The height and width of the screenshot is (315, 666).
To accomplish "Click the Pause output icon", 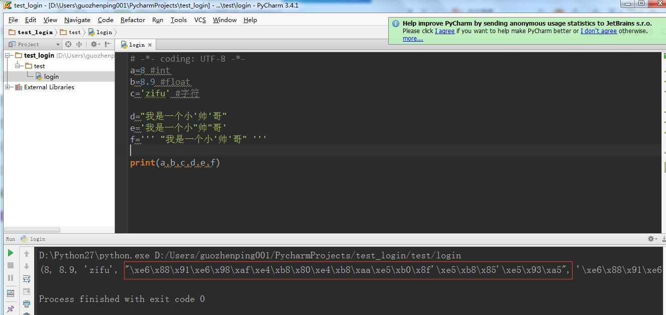I will pyautogui.click(x=11, y=278).
